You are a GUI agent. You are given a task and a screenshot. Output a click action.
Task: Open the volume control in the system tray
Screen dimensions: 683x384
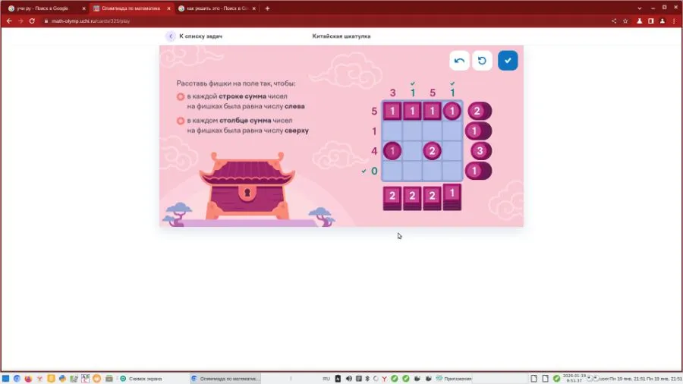coord(349,379)
